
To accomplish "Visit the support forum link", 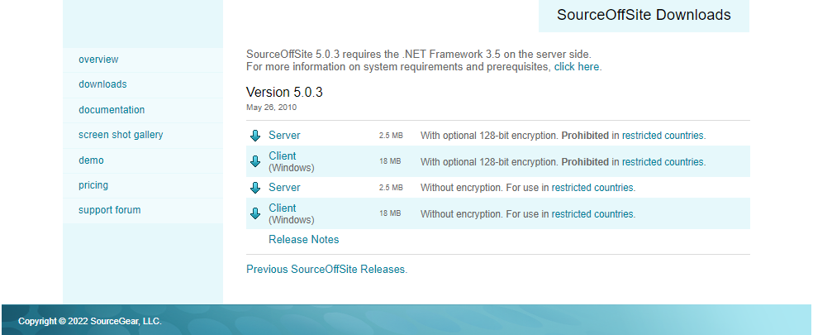I will [109, 210].
